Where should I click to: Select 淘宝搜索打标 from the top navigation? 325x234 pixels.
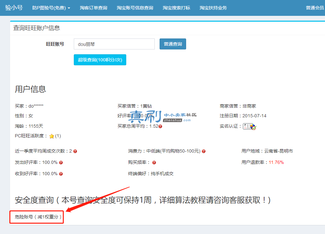pyautogui.click(x=176, y=8)
